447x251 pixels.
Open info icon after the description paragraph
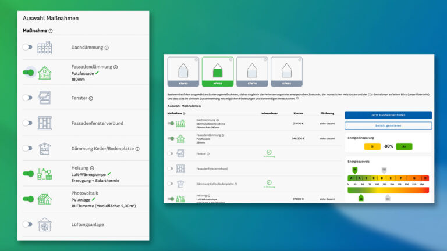(x=297, y=98)
